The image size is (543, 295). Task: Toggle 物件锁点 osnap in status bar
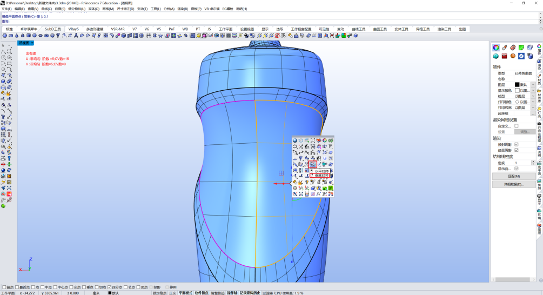(201, 293)
